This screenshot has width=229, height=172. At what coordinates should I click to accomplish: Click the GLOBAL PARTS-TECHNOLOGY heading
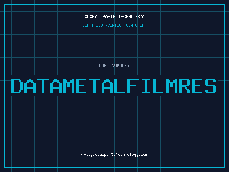[114, 17]
